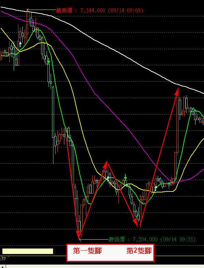Viewport: 204px width, 268px height.
Task: Click the scrollbar left arrow button
Action: [3, 267]
